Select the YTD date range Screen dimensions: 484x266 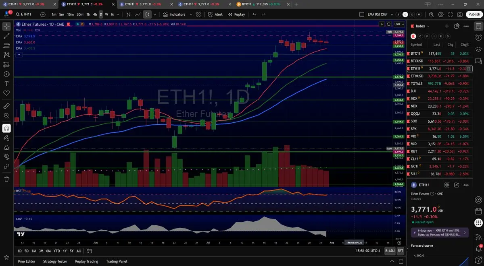pyautogui.click(x=56, y=251)
